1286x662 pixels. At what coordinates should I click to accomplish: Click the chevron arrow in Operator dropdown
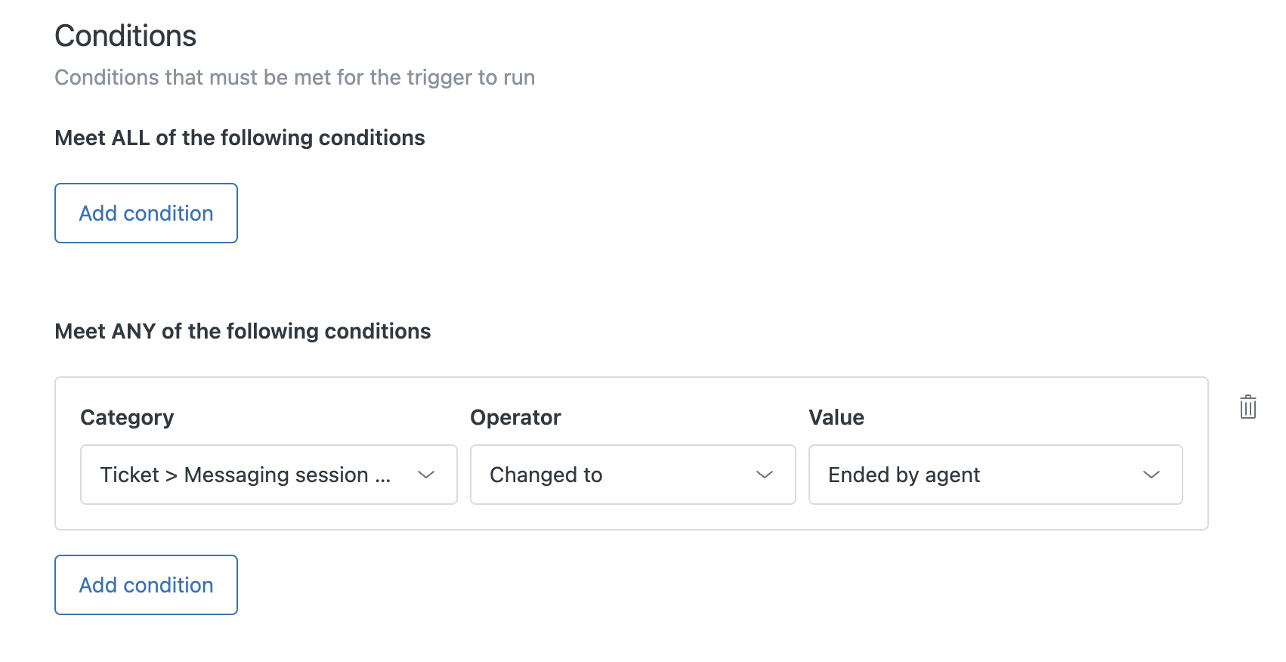(765, 475)
